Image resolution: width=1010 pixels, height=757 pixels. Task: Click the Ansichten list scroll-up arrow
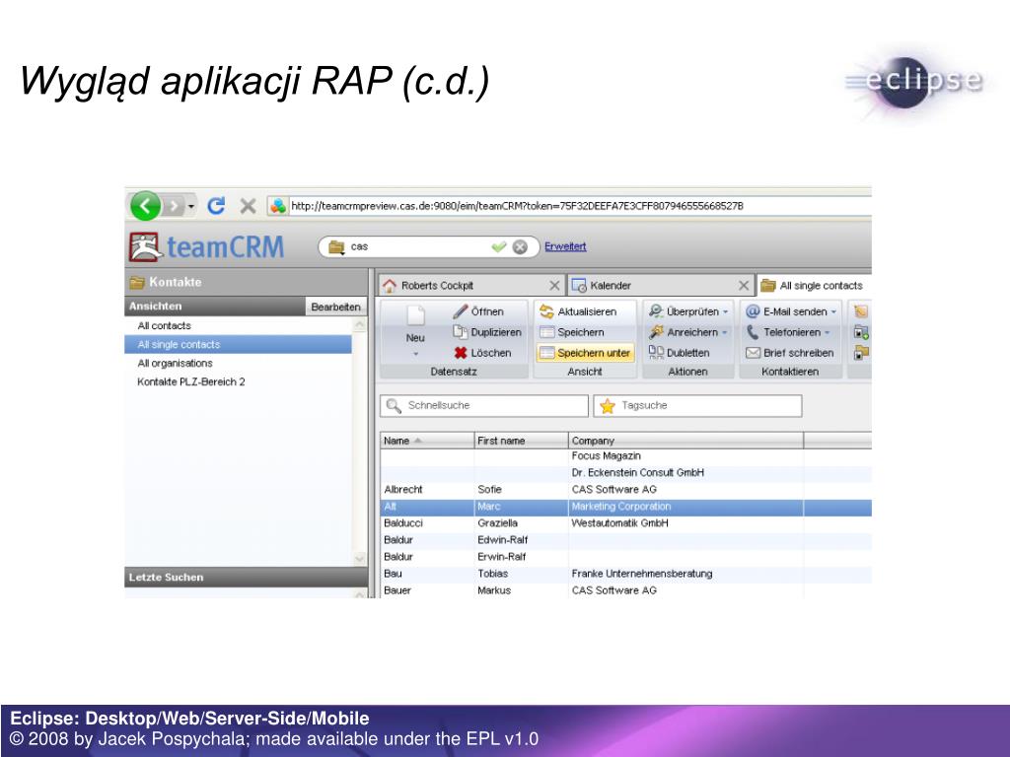360,325
